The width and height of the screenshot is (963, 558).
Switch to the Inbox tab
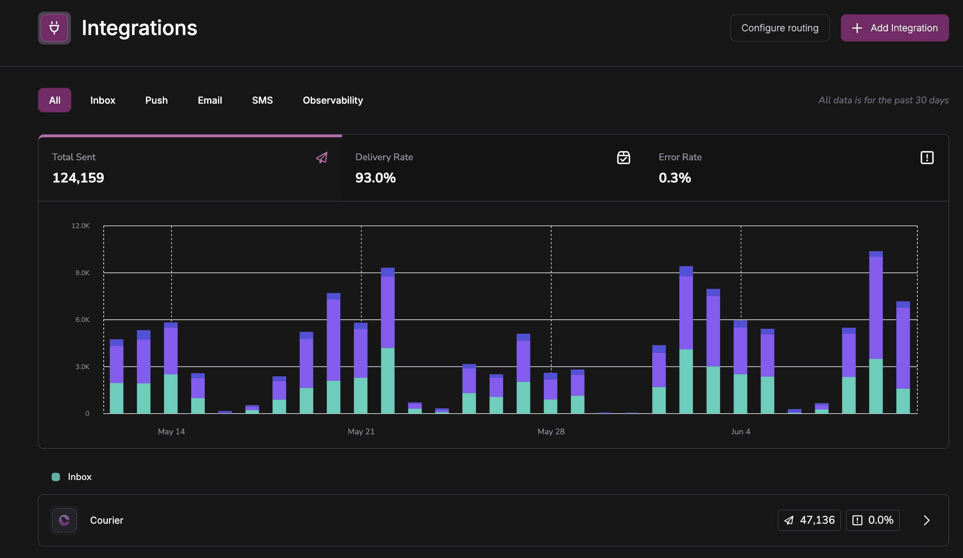point(103,100)
